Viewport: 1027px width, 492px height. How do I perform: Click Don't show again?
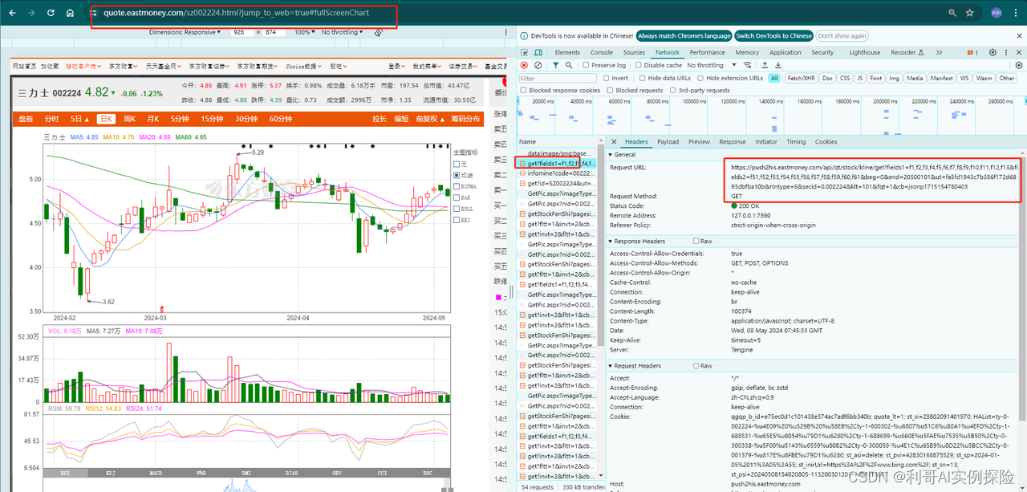tap(842, 35)
